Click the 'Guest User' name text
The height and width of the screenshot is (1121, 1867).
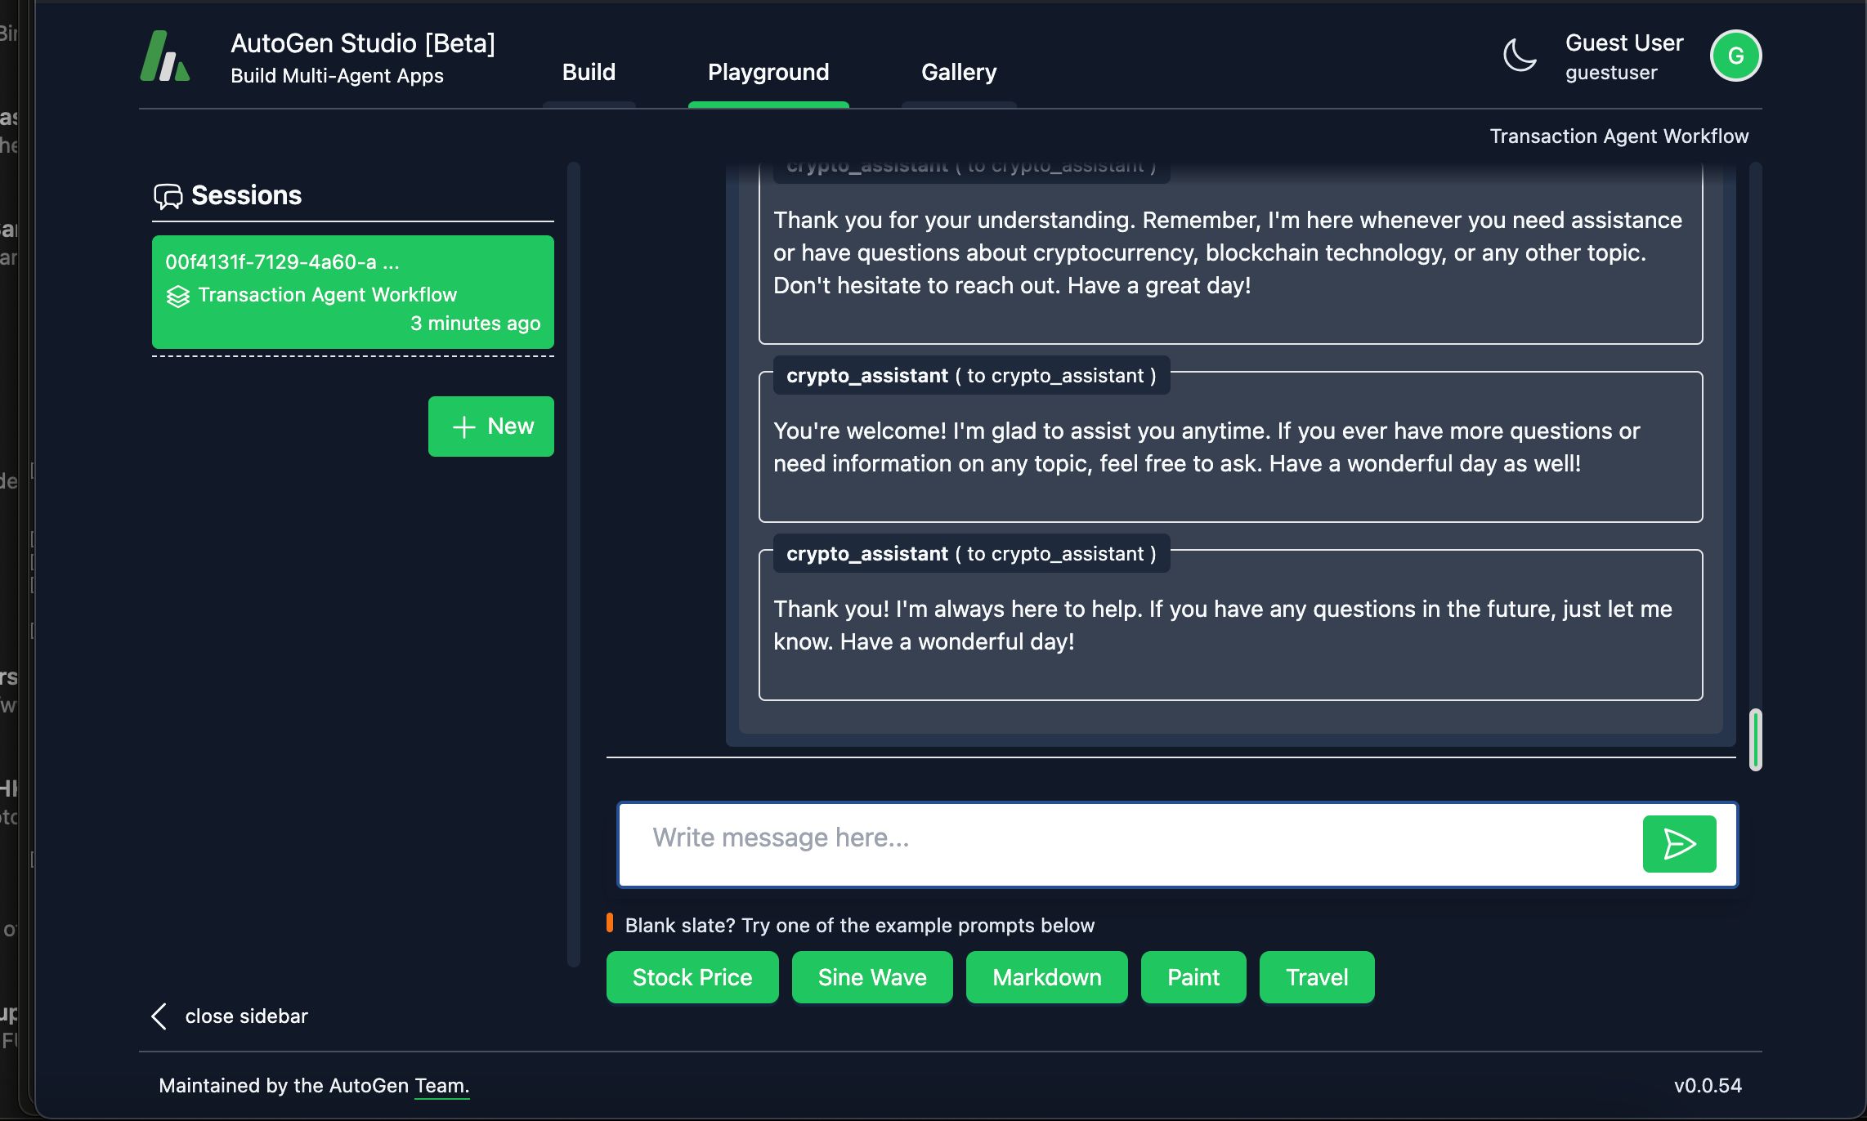point(1624,42)
